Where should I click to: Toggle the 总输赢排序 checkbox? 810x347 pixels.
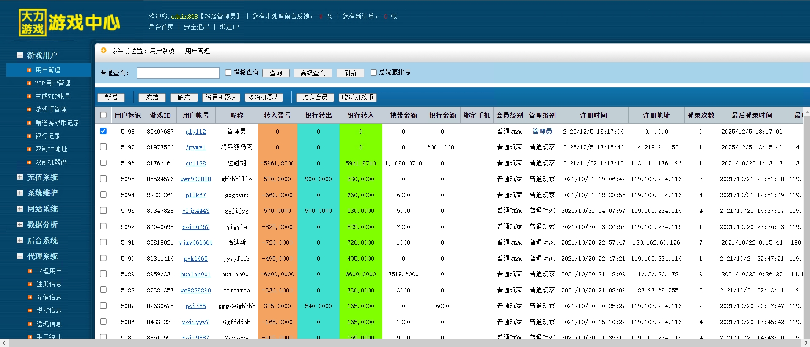pyautogui.click(x=373, y=73)
